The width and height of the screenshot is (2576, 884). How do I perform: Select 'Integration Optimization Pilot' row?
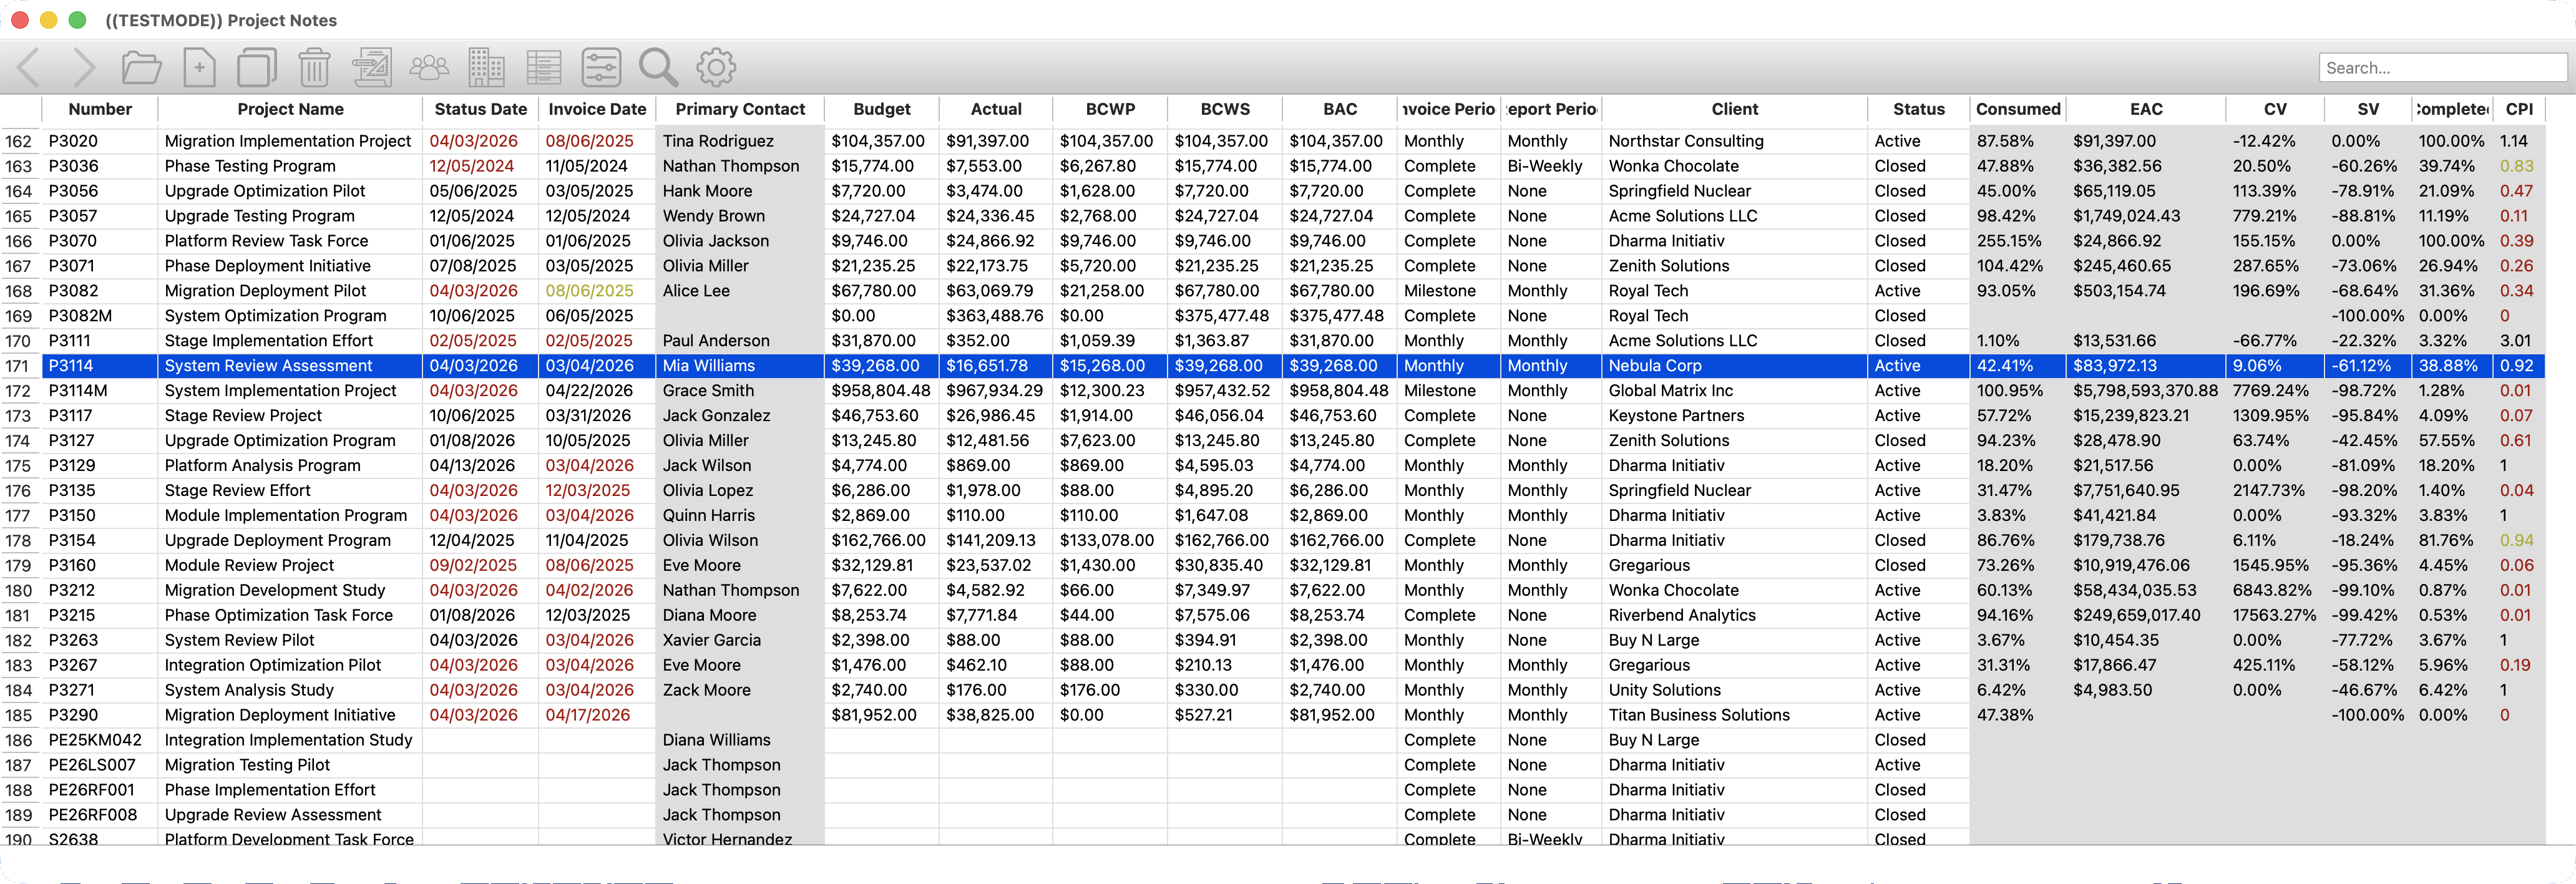pyautogui.click(x=1272, y=666)
